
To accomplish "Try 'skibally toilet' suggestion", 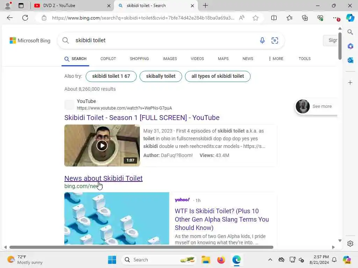I will coord(161,76).
